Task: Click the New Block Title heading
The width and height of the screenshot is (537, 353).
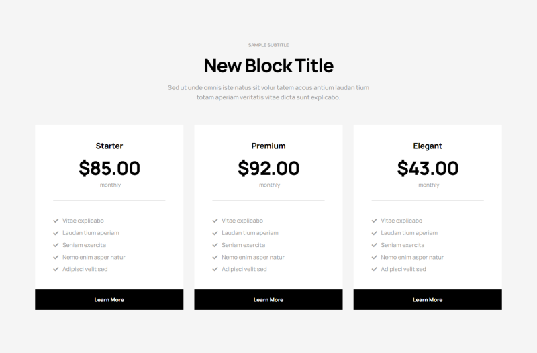Action: click(x=268, y=66)
